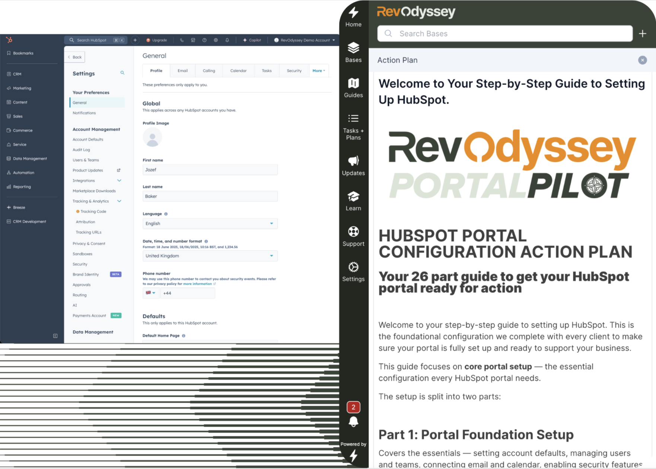656x469 pixels.
Task: Open Copilot in HubSpot toolbar
Action: point(252,40)
